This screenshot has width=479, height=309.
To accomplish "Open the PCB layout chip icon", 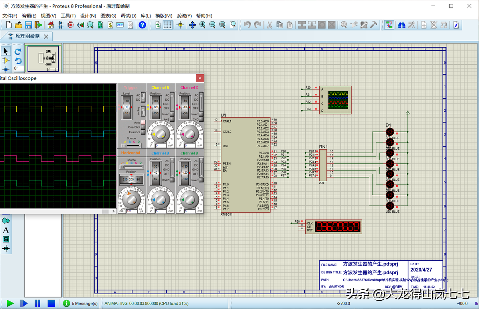I will point(71,25).
